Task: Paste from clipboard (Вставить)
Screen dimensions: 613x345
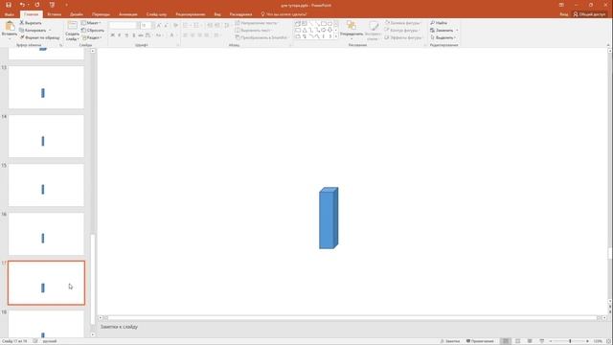Action: (x=9, y=29)
